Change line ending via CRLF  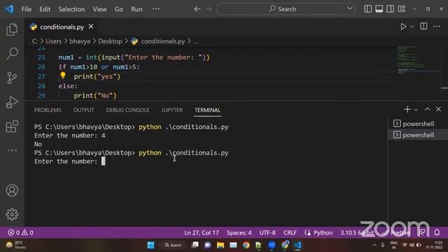point(290,232)
